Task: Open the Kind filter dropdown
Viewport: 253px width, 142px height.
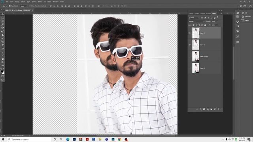Action: (194, 18)
